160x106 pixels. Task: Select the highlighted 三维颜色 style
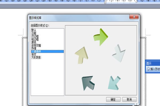(x=47, y=52)
